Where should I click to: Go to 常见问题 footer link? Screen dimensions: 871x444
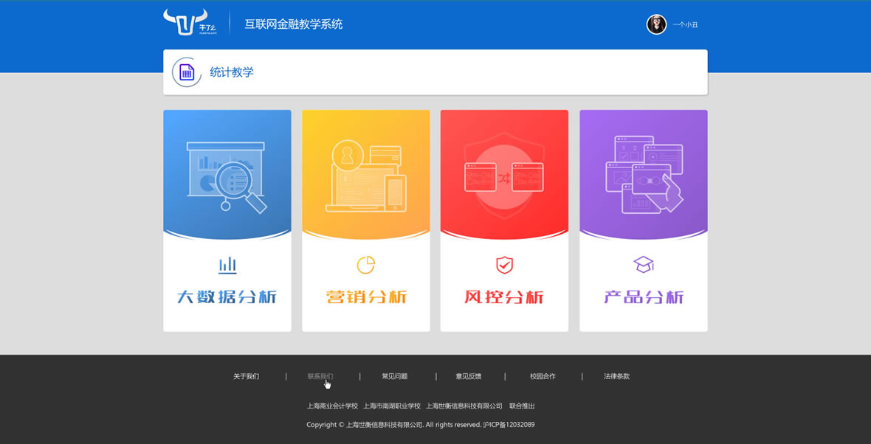tap(394, 376)
